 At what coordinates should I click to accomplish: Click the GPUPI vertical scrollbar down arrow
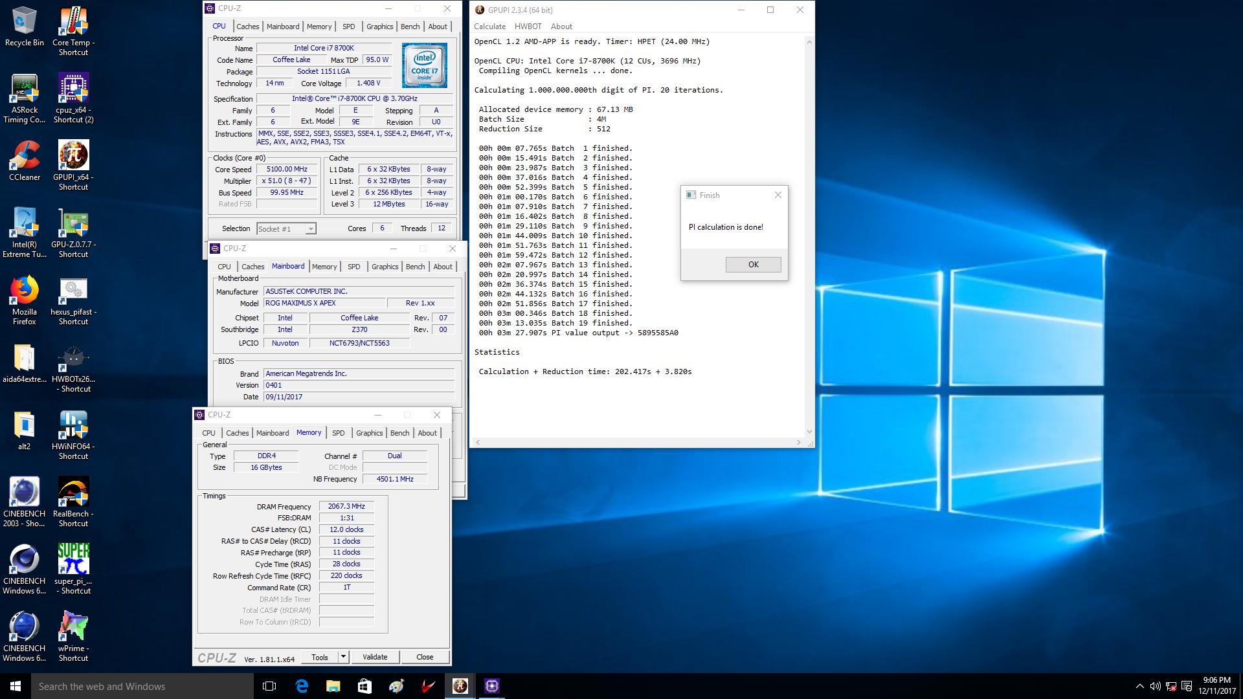(809, 432)
